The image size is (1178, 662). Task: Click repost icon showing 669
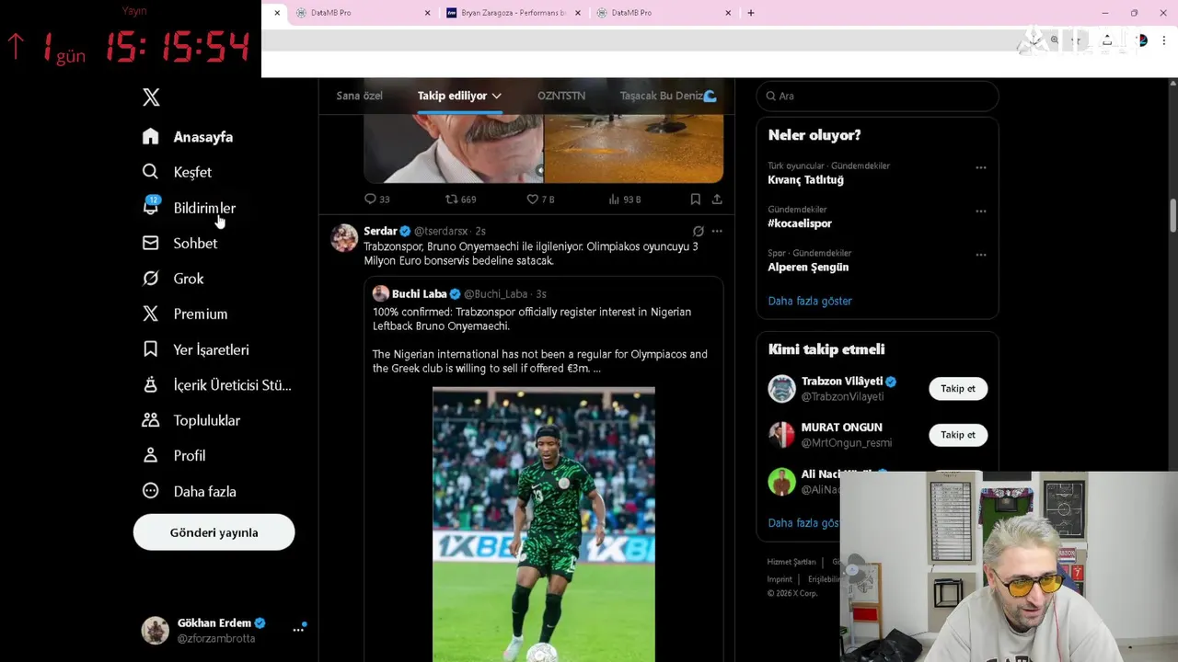451,199
